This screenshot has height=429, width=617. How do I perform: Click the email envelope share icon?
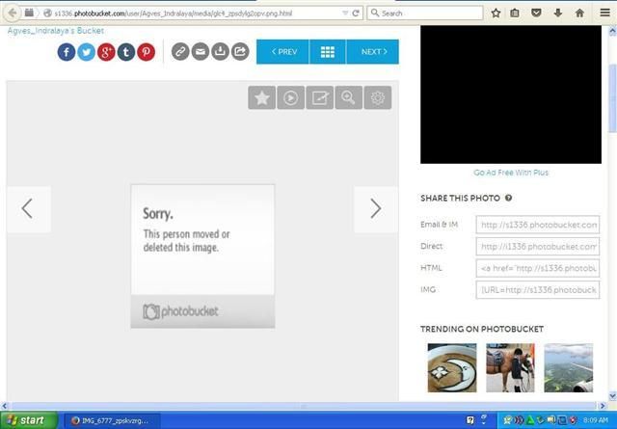click(x=201, y=51)
